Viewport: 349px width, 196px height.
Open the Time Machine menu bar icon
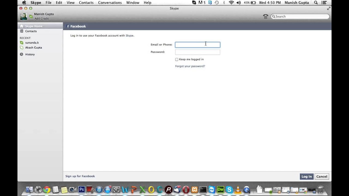[x=216, y=3]
